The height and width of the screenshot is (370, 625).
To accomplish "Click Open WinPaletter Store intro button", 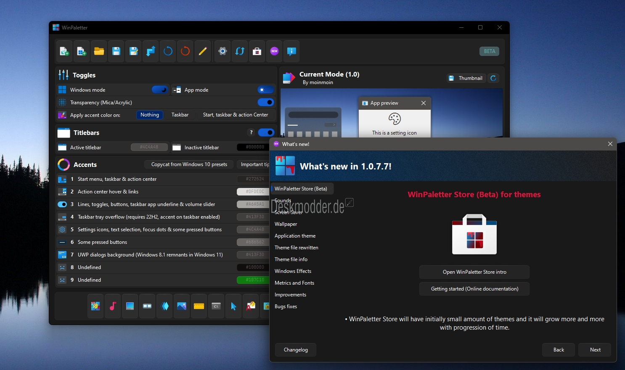I will 474,272.
